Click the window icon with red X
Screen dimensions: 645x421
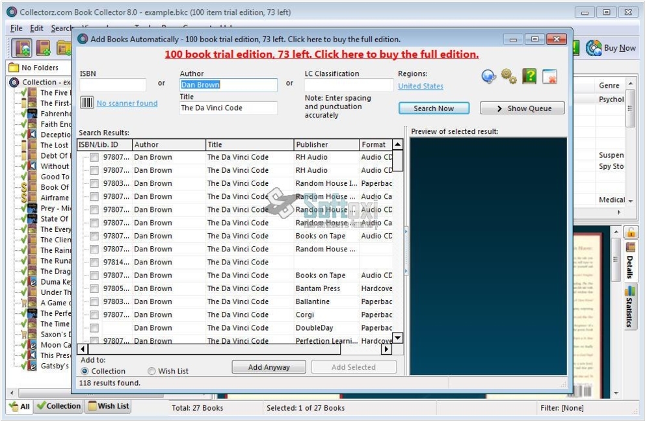pyautogui.click(x=549, y=77)
